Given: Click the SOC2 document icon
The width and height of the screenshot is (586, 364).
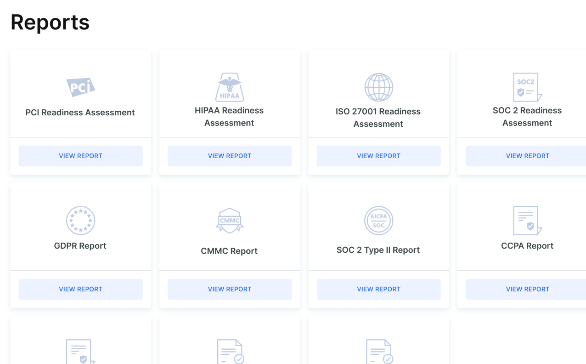Looking at the screenshot, I should coord(527,87).
